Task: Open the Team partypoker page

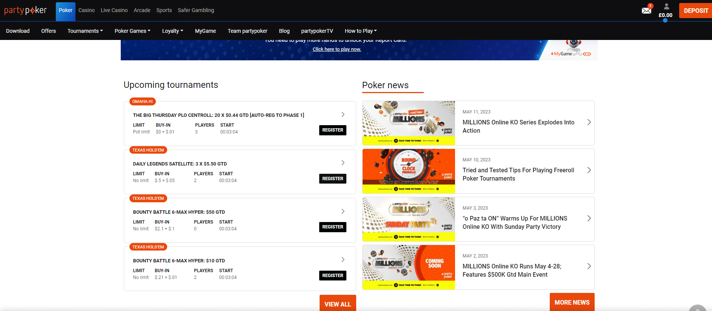Action: pos(248,31)
